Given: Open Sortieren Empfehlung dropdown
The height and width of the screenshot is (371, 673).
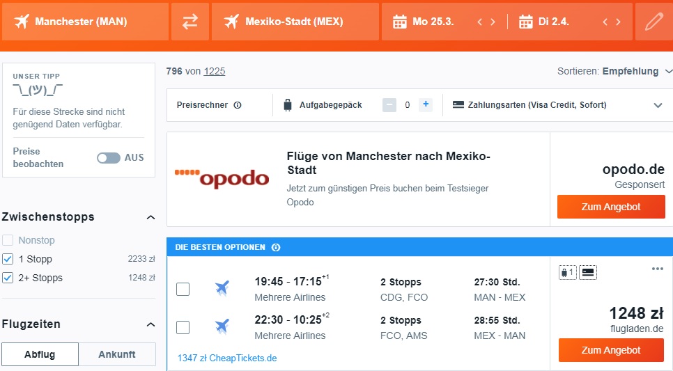Looking at the screenshot, I should [614, 71].
